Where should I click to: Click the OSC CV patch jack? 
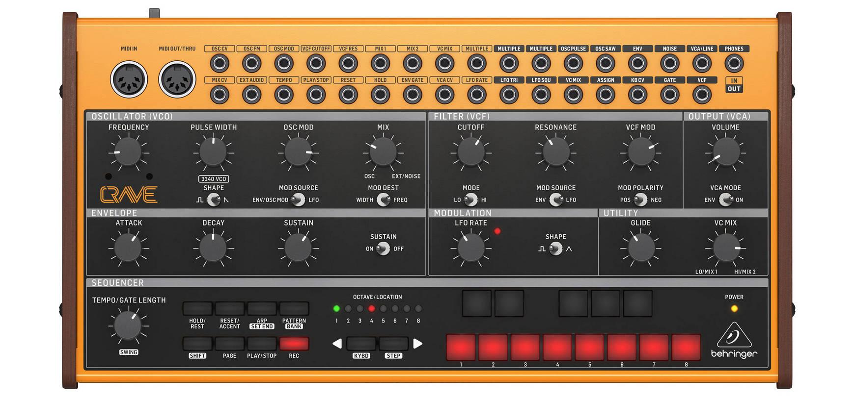[x=220, y=63]
